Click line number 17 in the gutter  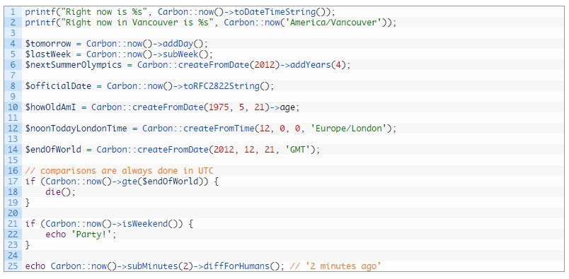(12, 182)
